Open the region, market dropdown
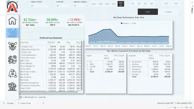The width and height of the screenshot is (194, 109). click(41, 6)
